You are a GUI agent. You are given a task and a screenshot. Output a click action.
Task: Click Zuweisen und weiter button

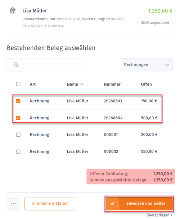(x=139, y=204)
